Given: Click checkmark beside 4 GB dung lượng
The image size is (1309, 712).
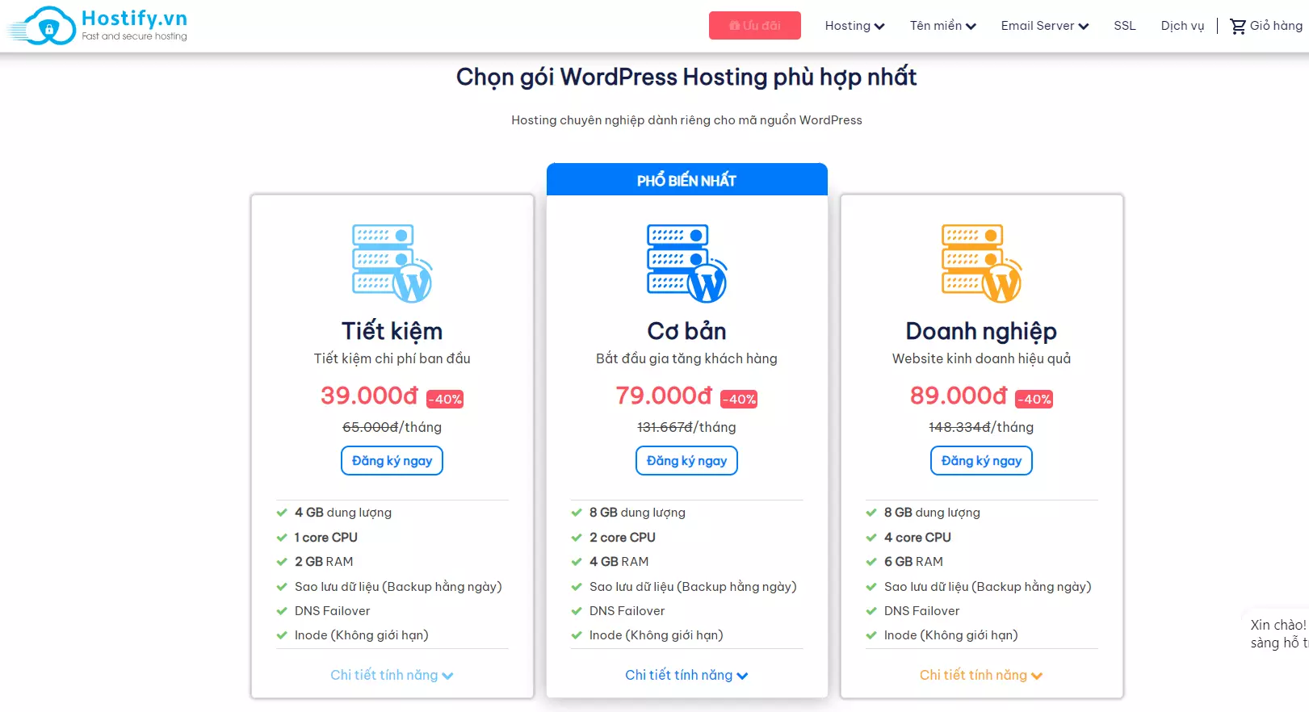Looking at the screenshot, I should pos(282,513).
